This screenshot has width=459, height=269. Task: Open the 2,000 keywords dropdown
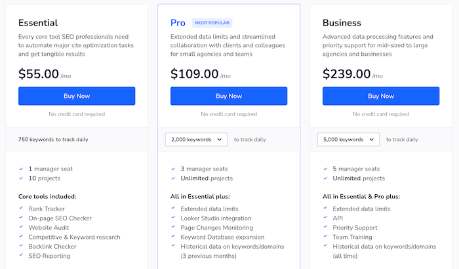point(196,139)
